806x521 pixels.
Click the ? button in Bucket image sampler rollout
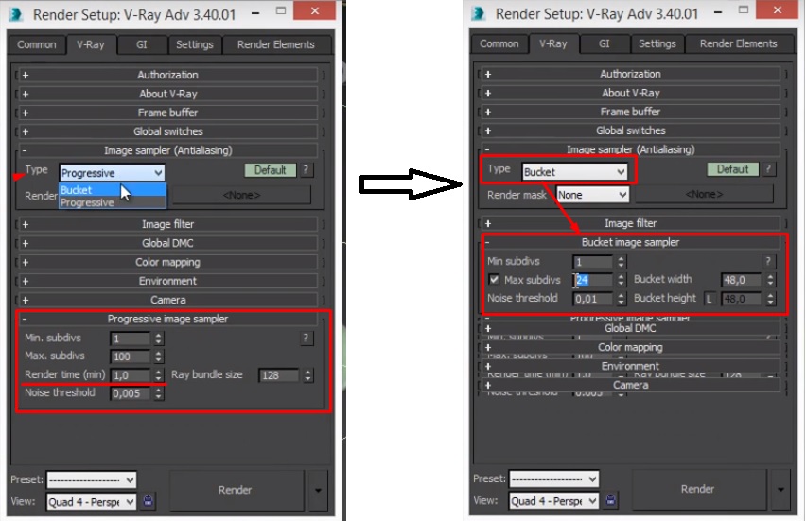tap(768, 262)
